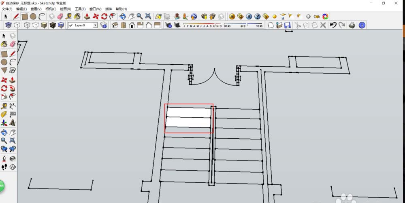Click the upper white stair face

point(189,112)
